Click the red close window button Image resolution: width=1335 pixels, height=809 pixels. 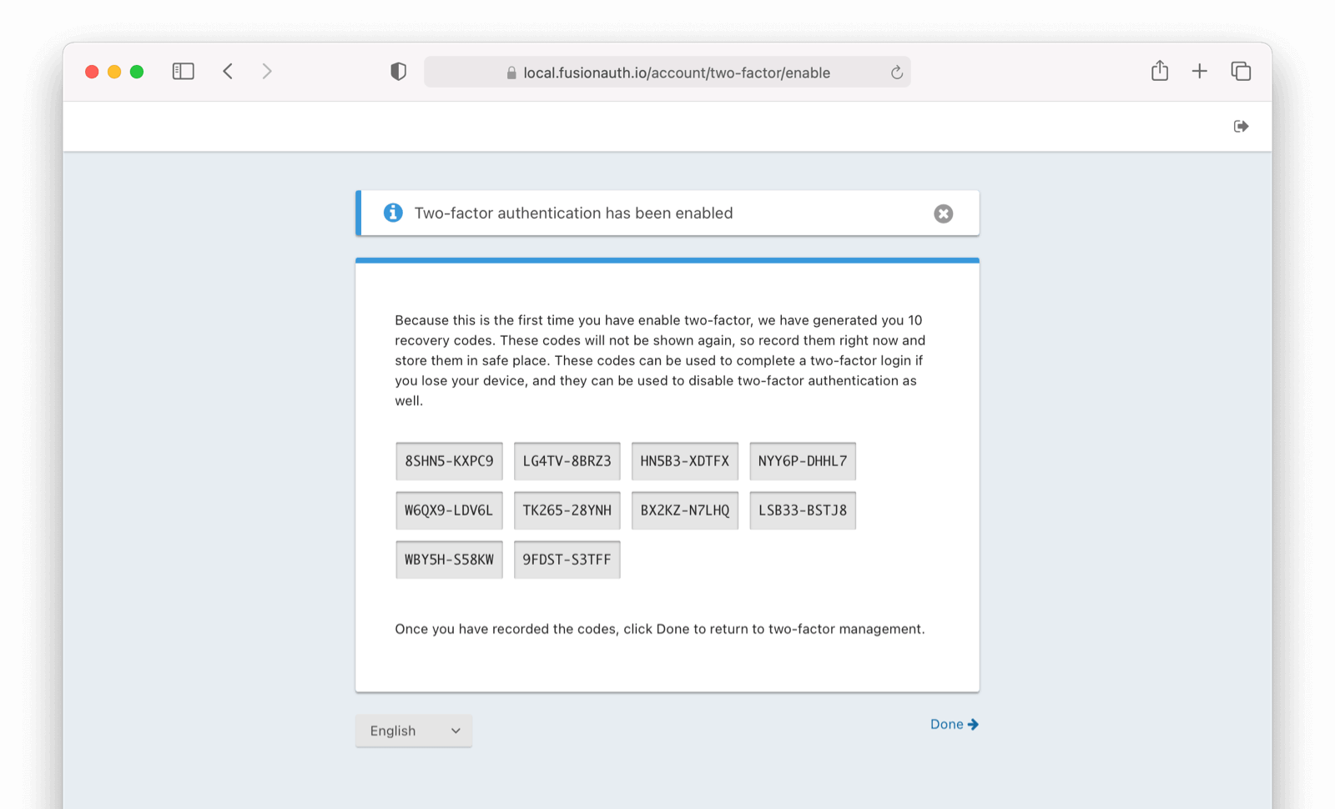[92, 72]
